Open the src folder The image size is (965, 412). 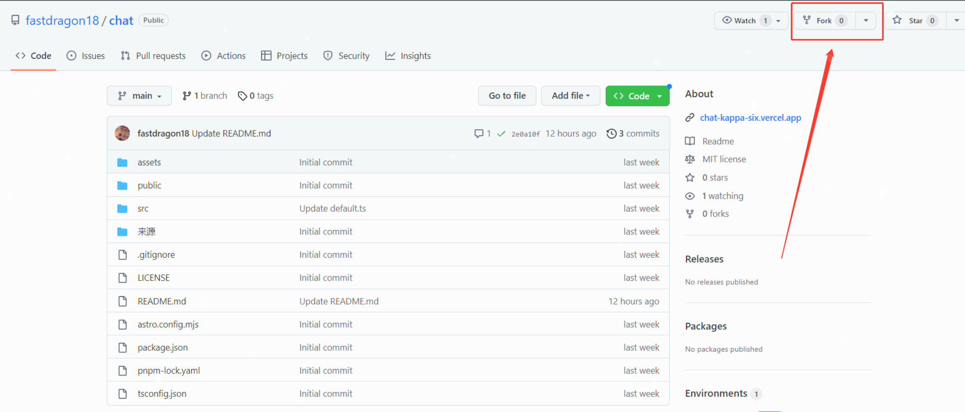click(143, 208)
